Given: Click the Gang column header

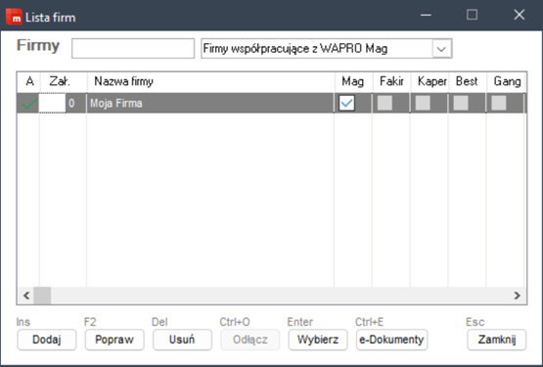Looking at the screenshot, I should coord(507,82).
